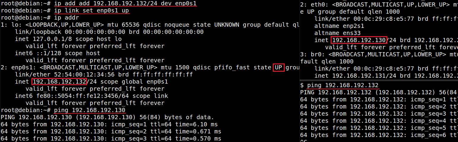The image size is (458, 142).
Task: Click the red-boxed 192.168.192.130 address on eth0
Action: pos(359,40)
